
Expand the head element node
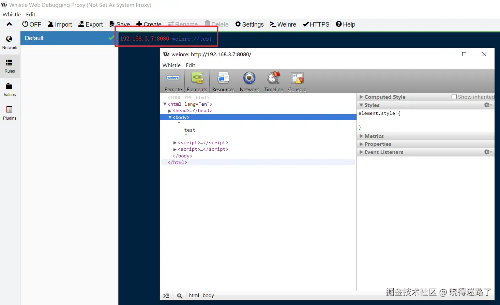(170, 111)
